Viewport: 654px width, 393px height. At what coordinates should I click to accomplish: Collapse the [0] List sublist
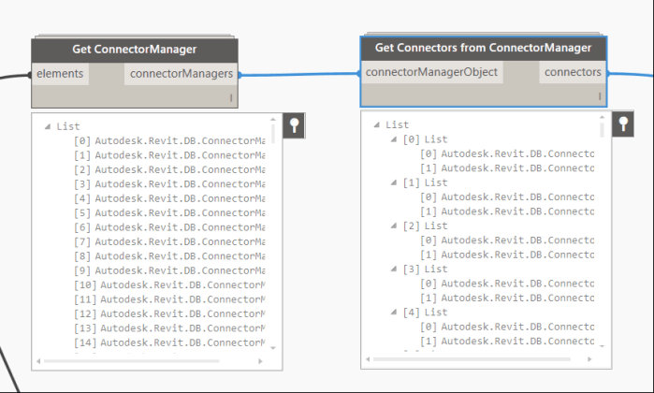pos(394,139)
